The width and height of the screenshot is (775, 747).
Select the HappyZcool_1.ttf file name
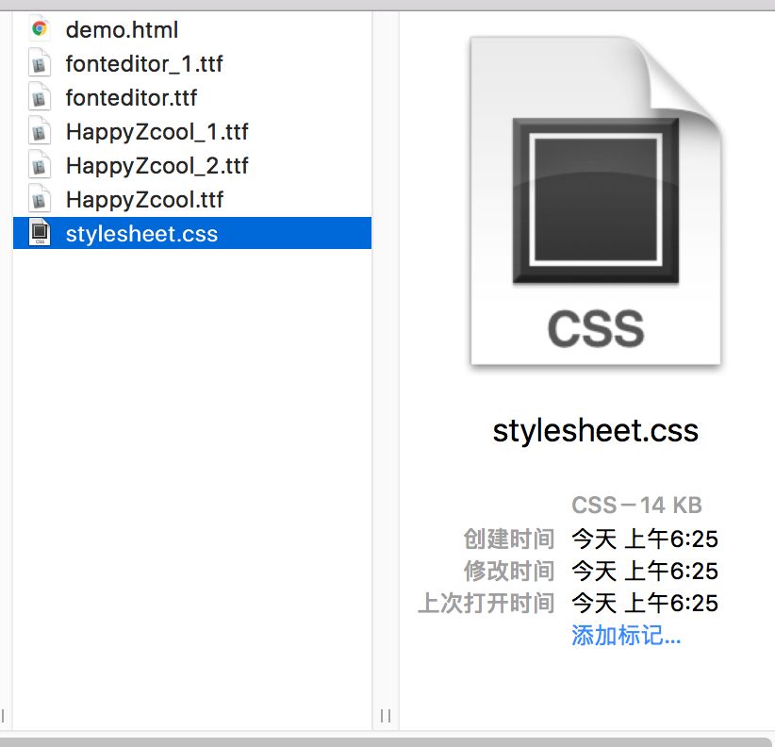(157, 132)
